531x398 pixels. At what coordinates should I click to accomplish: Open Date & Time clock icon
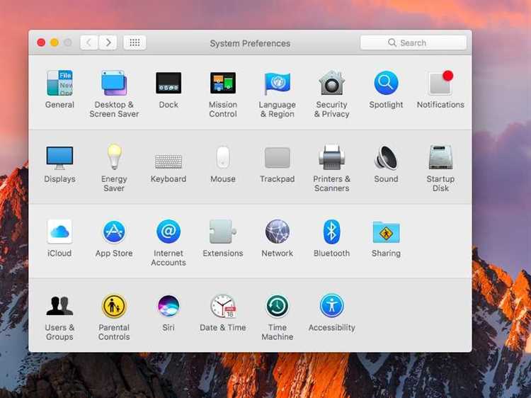coord(223,306)
